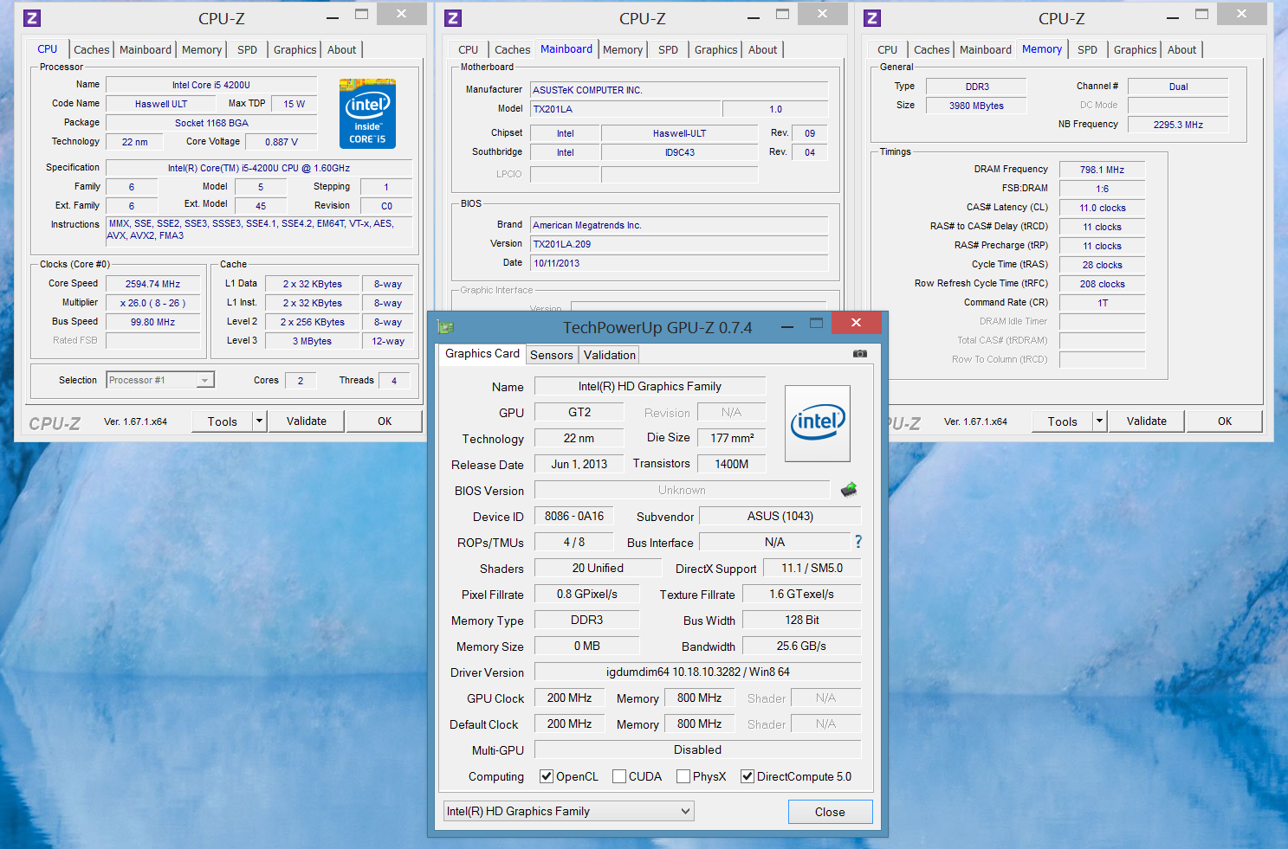Image resolution: width=1288 pixels, height=849 pixels.
Task: Click the Tools button in left CPU-Z
Action: tap(223, 421)
